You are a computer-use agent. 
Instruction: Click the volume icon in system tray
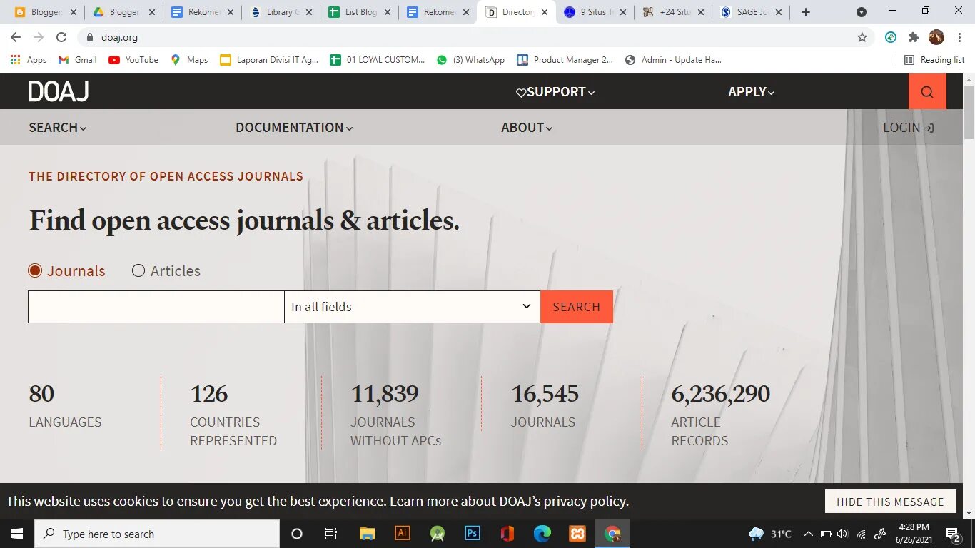843,534
